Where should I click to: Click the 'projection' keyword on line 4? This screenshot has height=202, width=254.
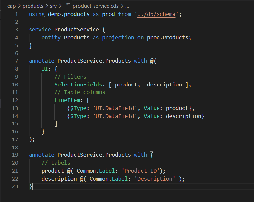point(118,38)
